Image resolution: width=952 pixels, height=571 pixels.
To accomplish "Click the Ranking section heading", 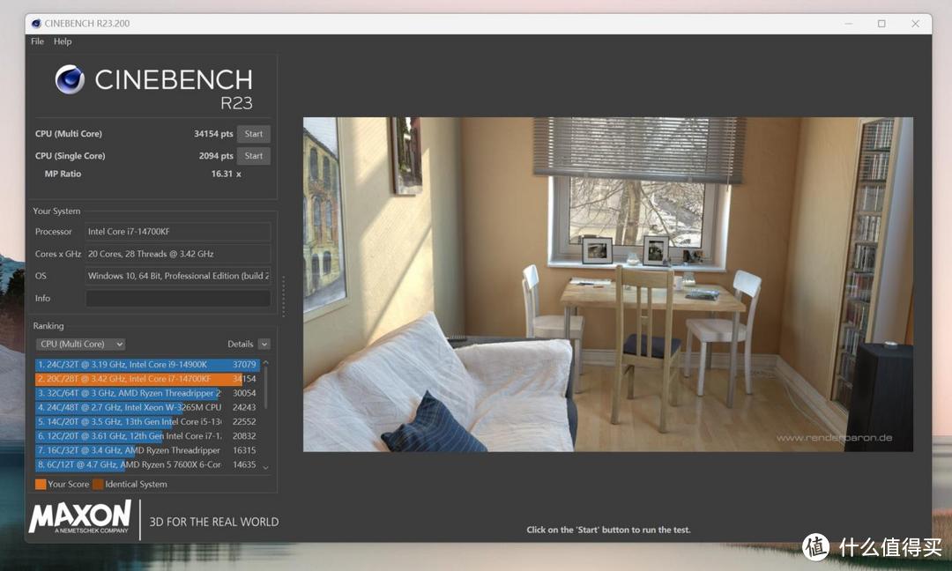I will [48, 326].
